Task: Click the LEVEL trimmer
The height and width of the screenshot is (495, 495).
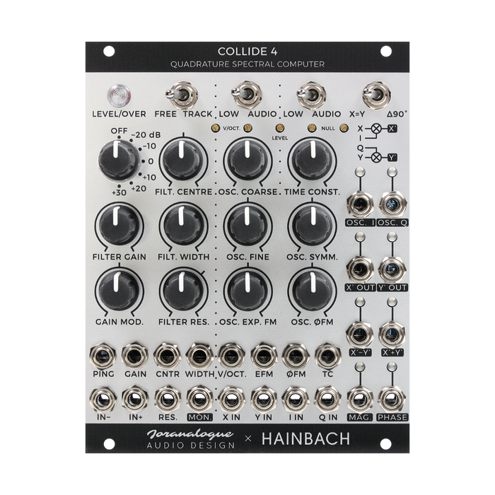Action: (x=280, y=128)
